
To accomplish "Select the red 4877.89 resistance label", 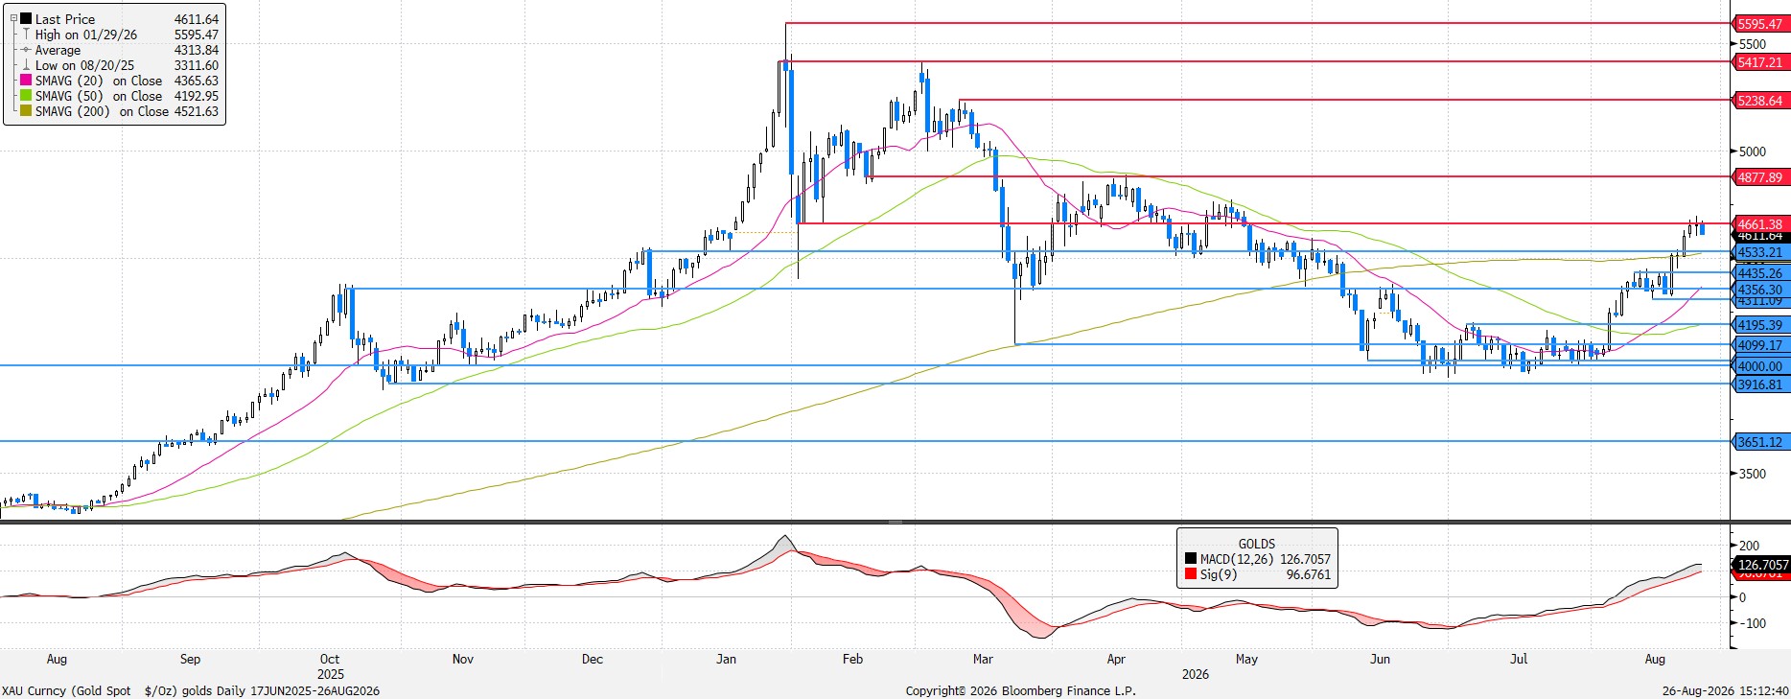I will point(1760,177).
